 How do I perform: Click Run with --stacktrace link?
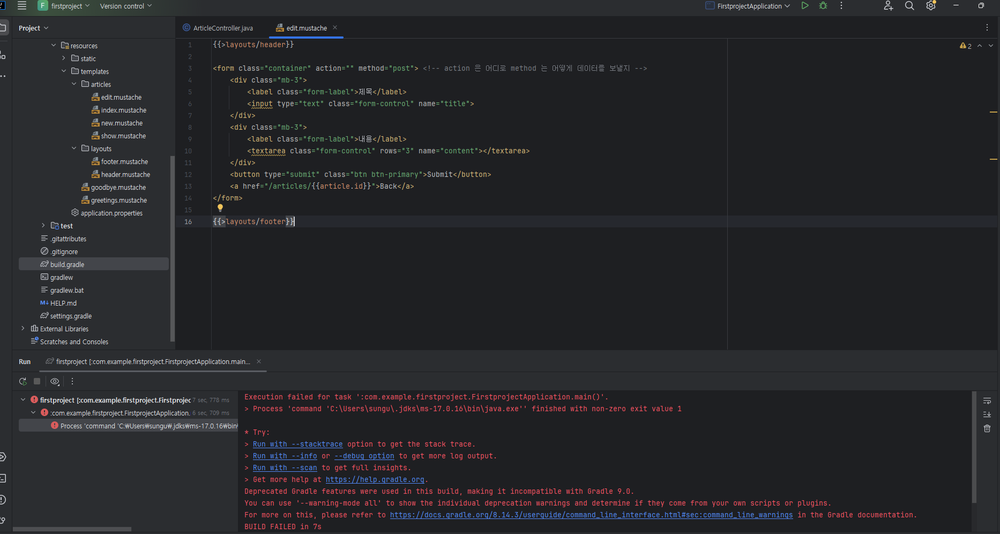click(298, 444)
